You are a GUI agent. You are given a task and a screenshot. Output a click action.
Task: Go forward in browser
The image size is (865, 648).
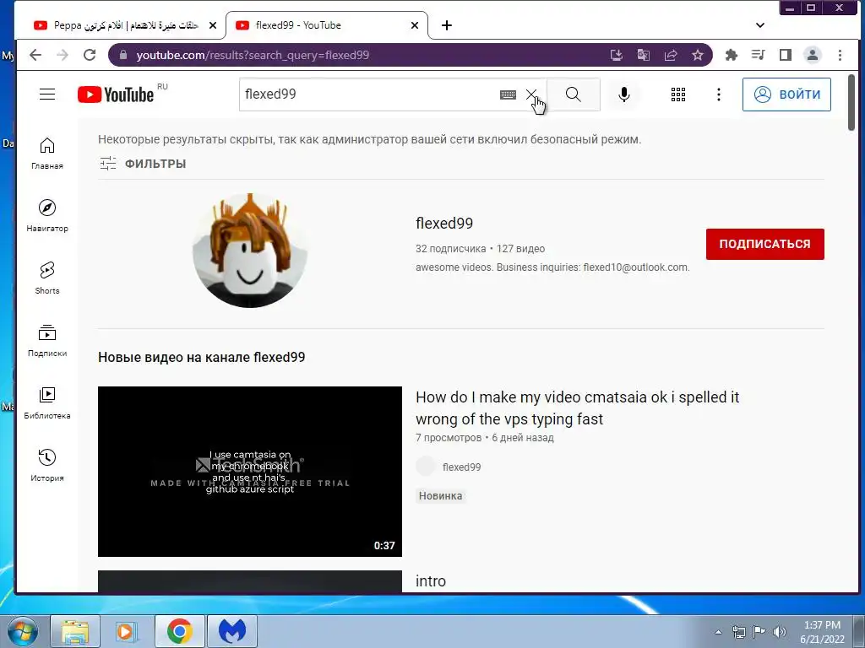tap(63, 55)
